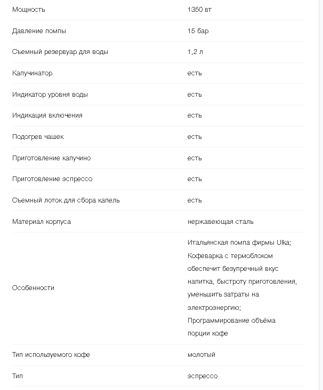Click the Съемный лоток для сбора капель label
The width and height of the screenshot is (323, 390).
[66, 200]
